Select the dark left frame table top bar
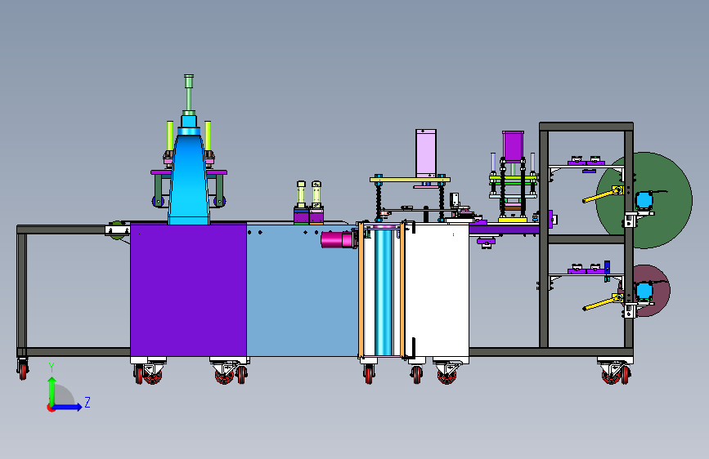 click(62, 229)
